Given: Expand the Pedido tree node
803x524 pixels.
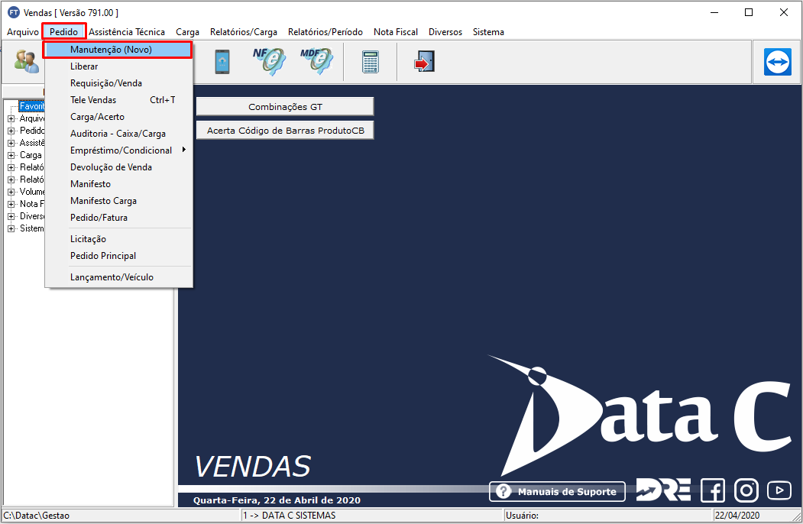Looking at the screenshot, I should (11, 131).
